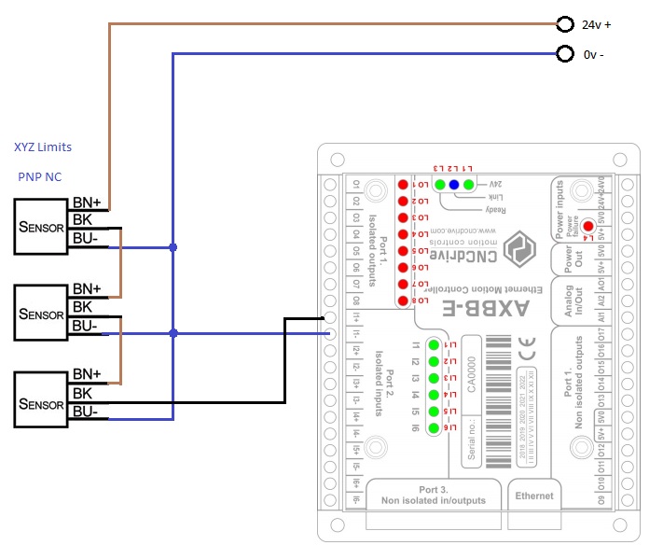Click the blue Link LED indicator

point(454,185)
